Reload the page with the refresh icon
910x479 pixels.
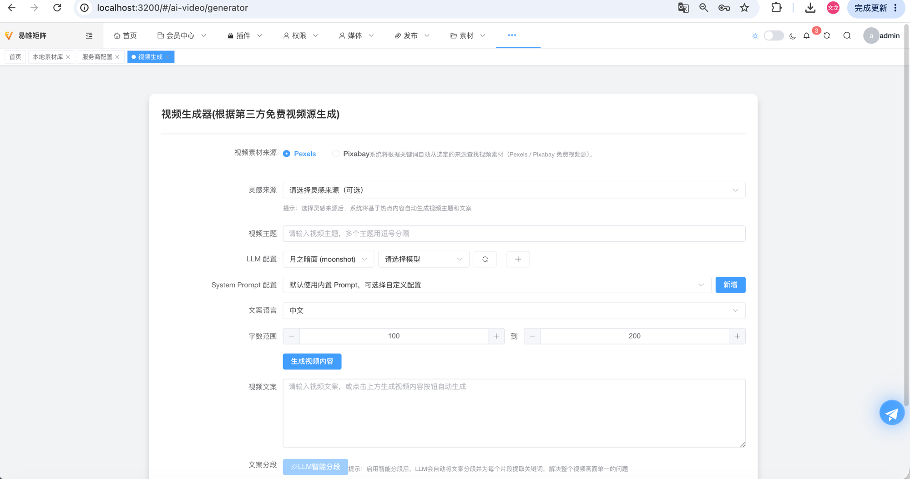coord(57,8)
